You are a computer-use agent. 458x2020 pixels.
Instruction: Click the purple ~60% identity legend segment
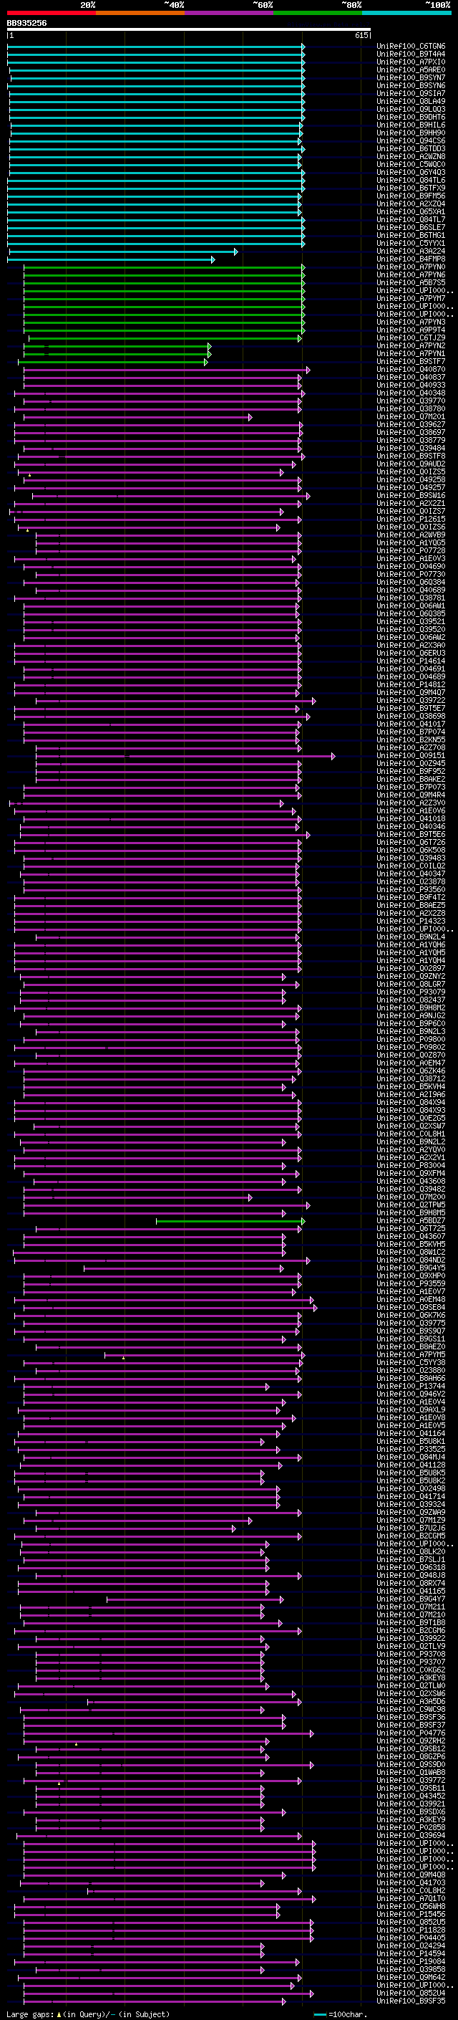tap(230, 13)
